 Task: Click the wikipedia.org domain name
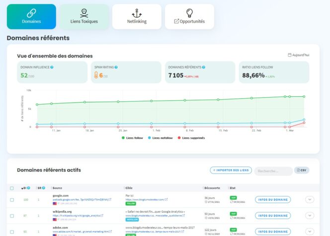pos(62,211)
